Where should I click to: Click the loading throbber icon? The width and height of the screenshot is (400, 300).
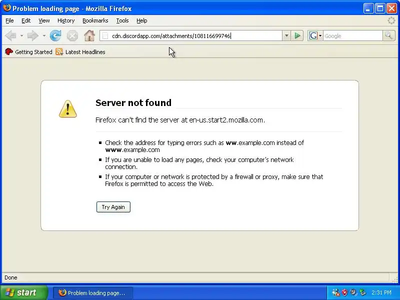pyautogui.click(x=391, y=20)
